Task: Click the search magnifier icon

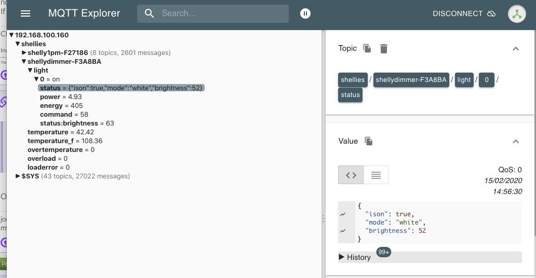Action: pyautogui.click(x=150, y=13)
